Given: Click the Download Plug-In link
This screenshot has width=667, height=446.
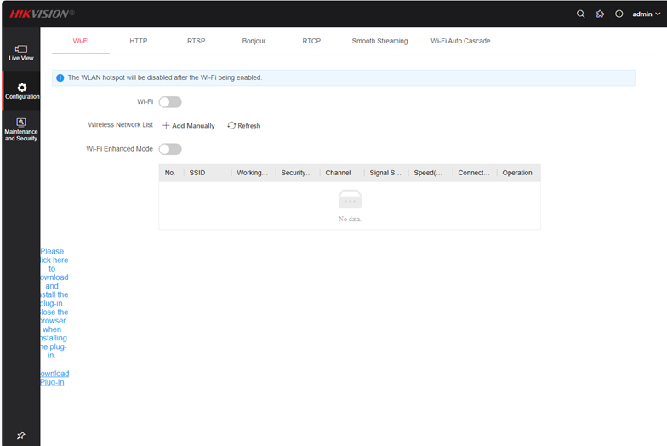Looking at the screenshot, I should (x=54, y=378).
